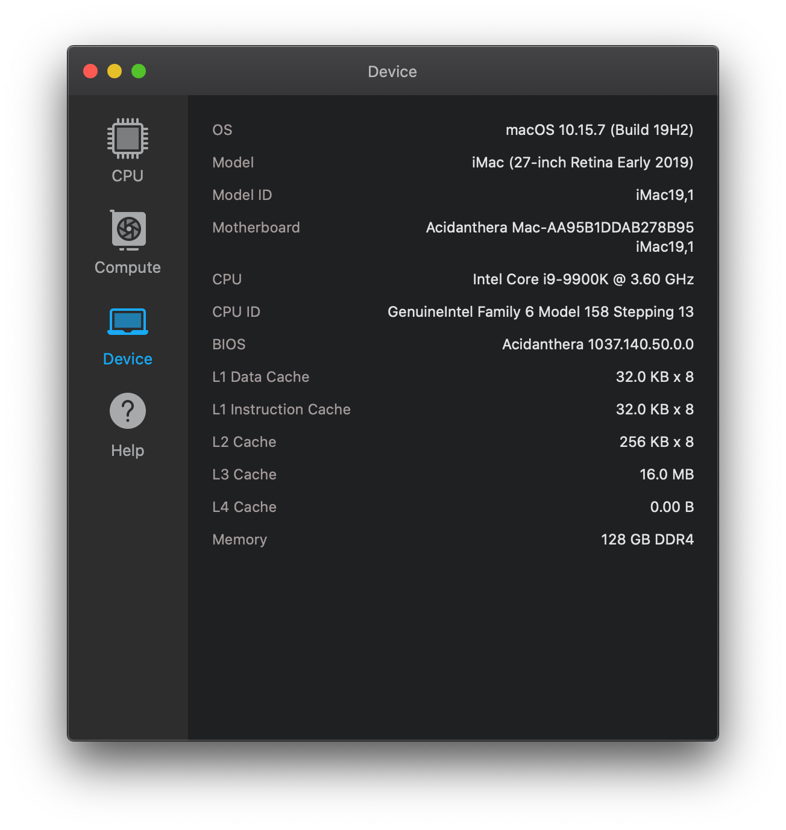Click the yellow minimize window button
Viewport: 786px width, 830px height.
115,71
